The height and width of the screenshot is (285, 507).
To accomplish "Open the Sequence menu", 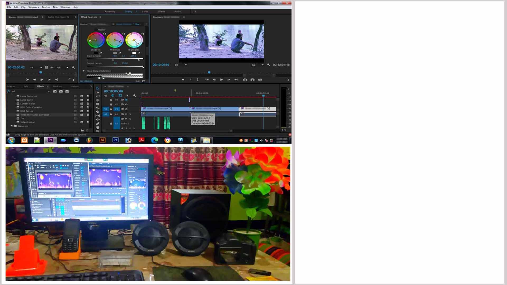I will [x=34, y=7].
